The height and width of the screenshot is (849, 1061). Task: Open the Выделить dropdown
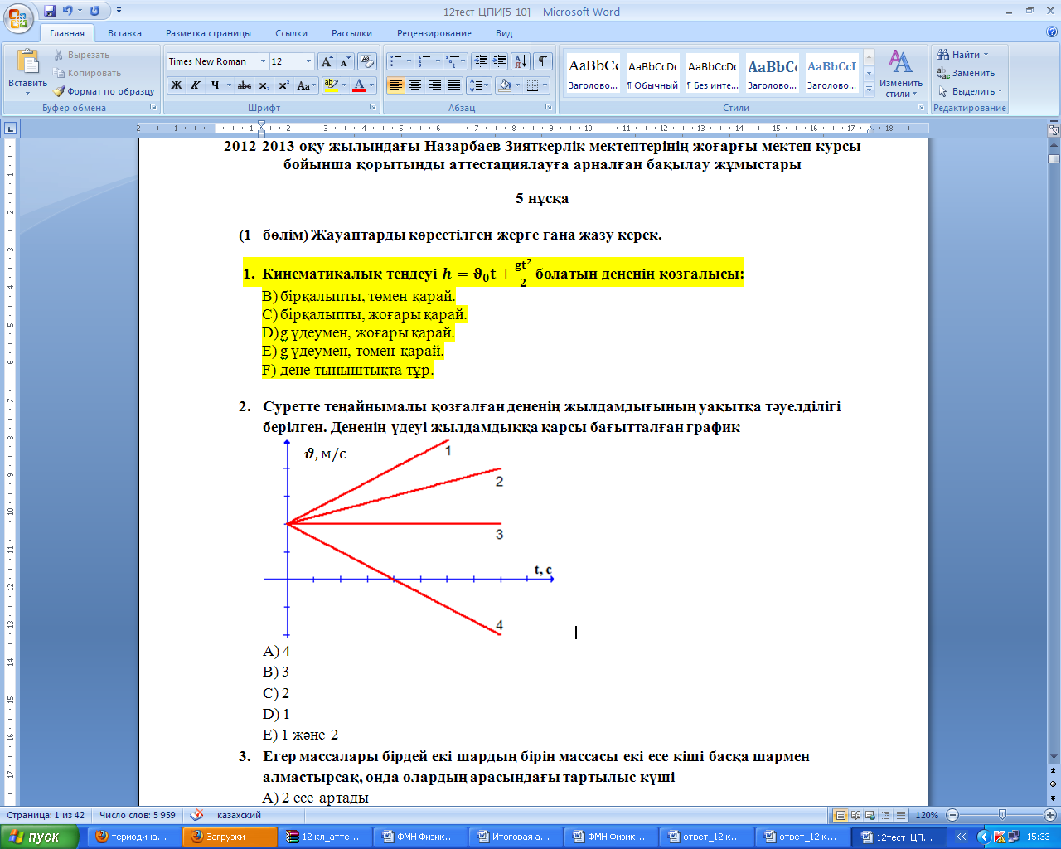click(x=970, y=91)
